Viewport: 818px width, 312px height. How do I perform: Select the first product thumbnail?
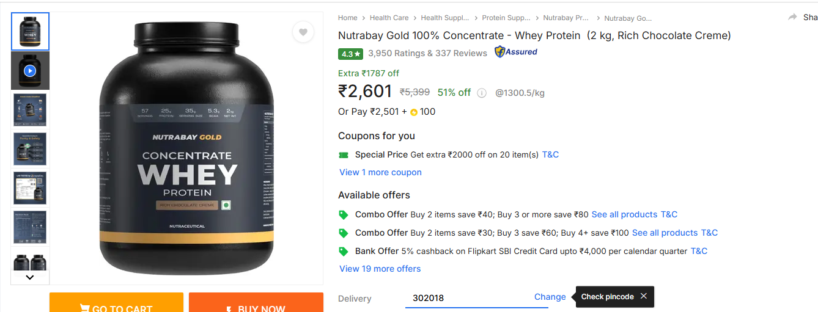pos(30,32)
